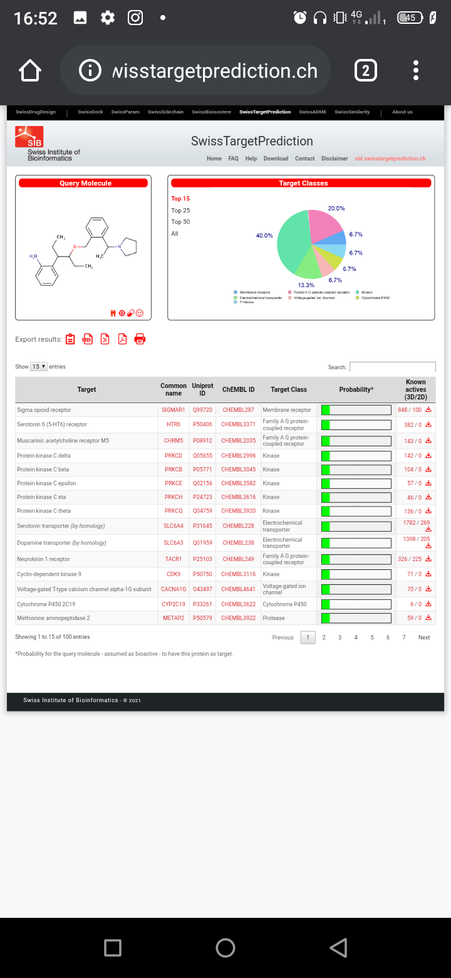Click the binoculars icon under query molecule
This screenshot has height=978, width=451.
[113, 313]
